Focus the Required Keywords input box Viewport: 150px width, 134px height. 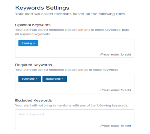75,83
